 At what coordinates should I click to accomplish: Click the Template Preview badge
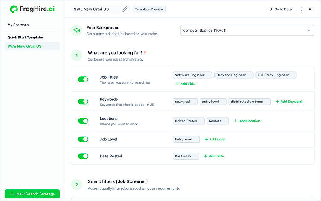149,9
